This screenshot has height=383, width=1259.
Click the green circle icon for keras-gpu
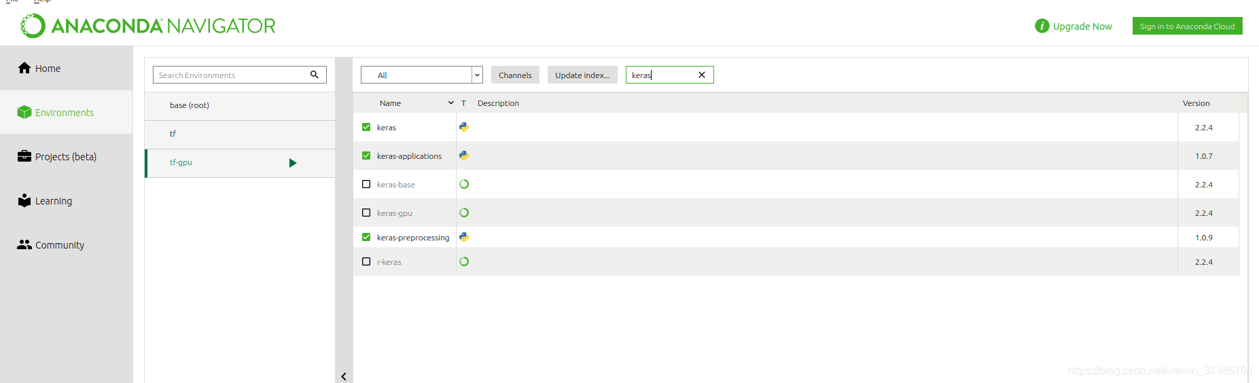click(x=464, y=213)
